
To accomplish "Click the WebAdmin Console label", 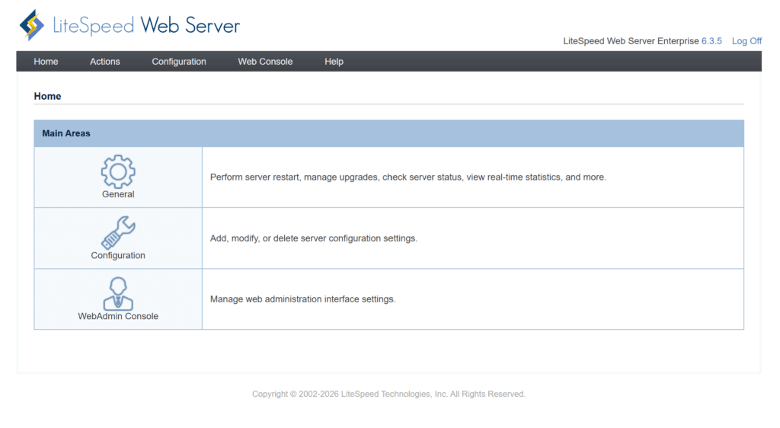I will (x=118, y=316).
